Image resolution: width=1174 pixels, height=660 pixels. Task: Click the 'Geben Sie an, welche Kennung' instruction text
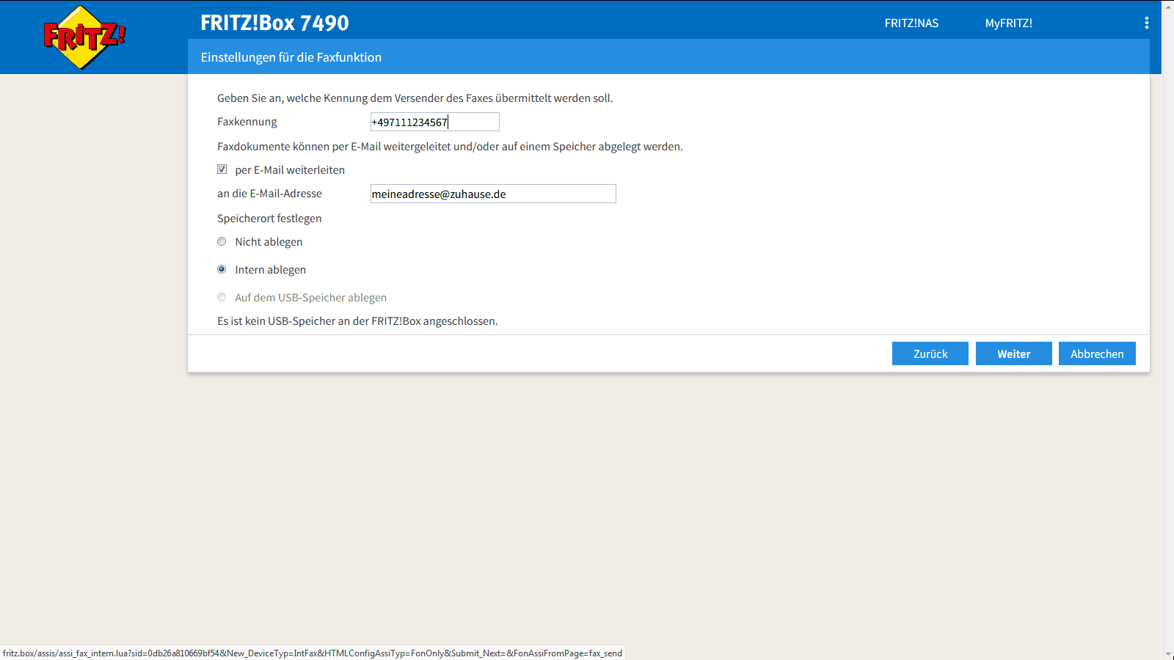tap(415, 98)
